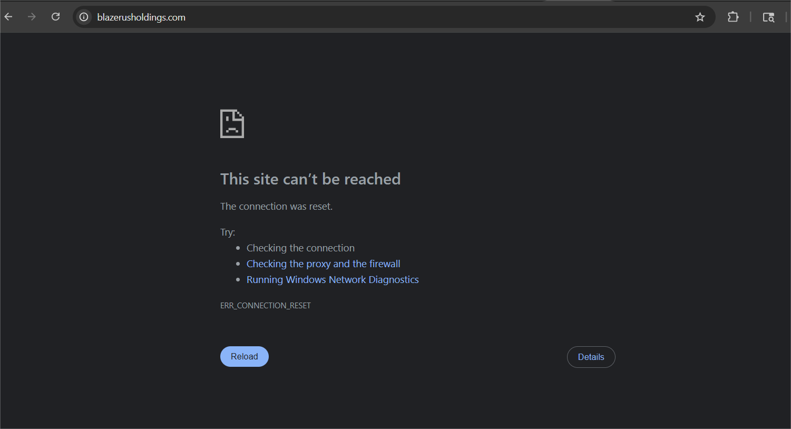The width and height of the screenshot is (791, 429).
Task: Open the Extensions puzzle-piece icon
Action: coord(733,17)
